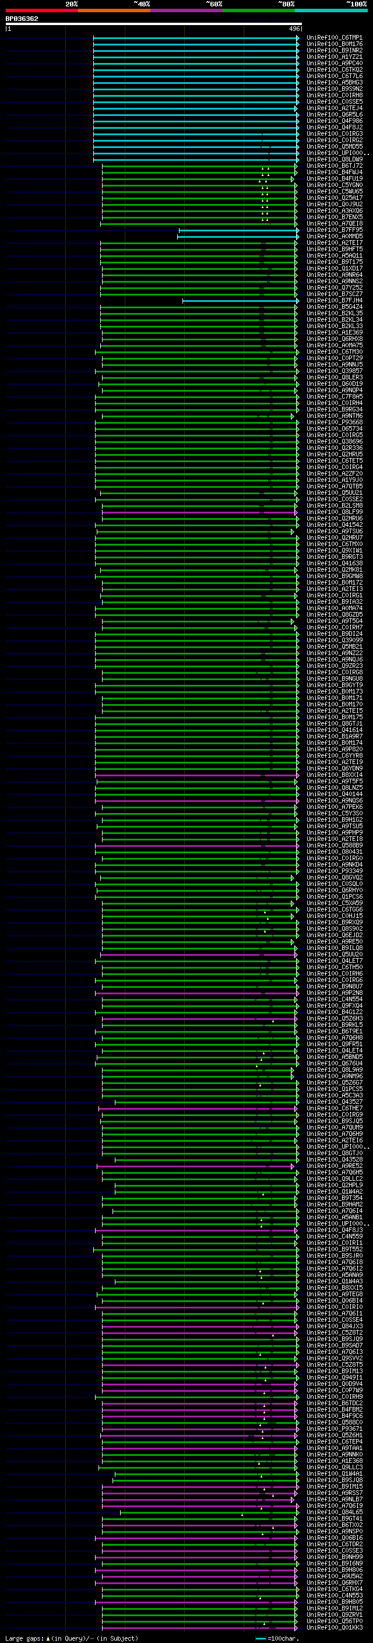Select hit UniRef100_Q25A17
373x1643 pixels.
(x=334, y=198)
